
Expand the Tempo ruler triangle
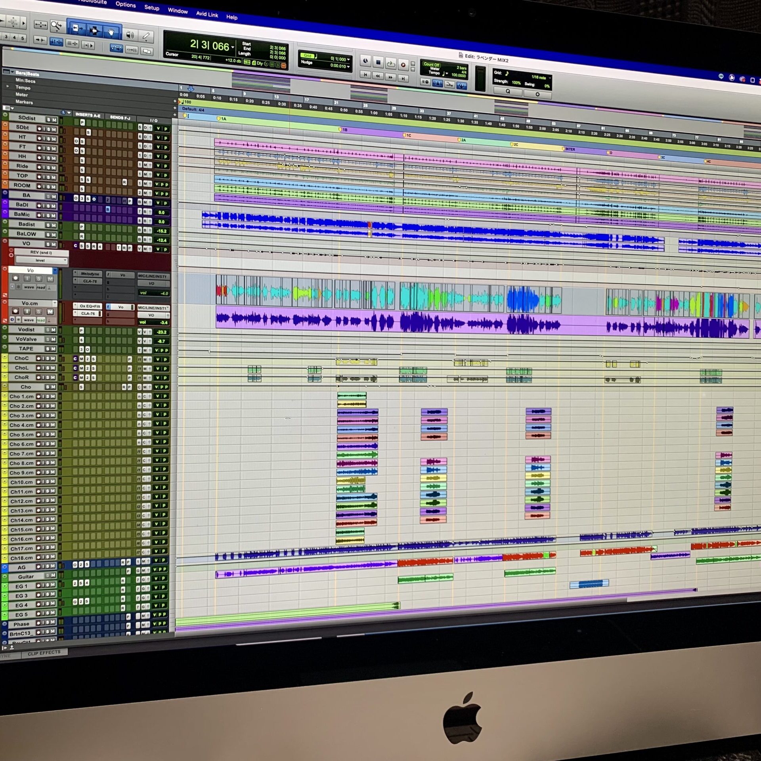point(8,86)
